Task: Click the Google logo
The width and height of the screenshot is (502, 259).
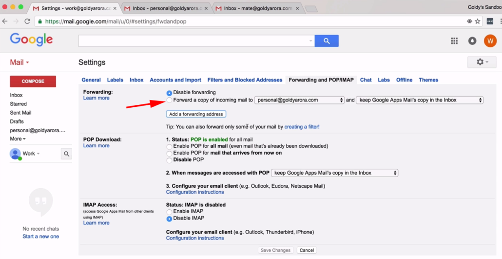Action: (31, 40)
